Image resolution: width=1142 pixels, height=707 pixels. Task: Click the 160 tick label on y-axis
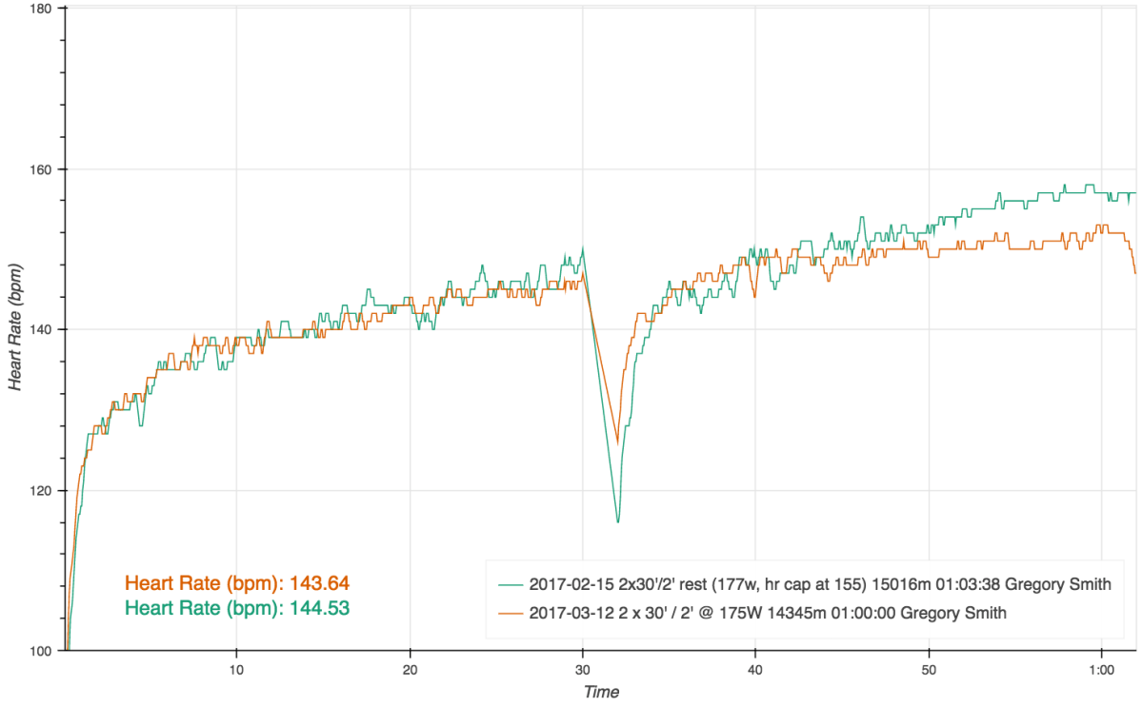pyautogui.click(x=43, y=169)
